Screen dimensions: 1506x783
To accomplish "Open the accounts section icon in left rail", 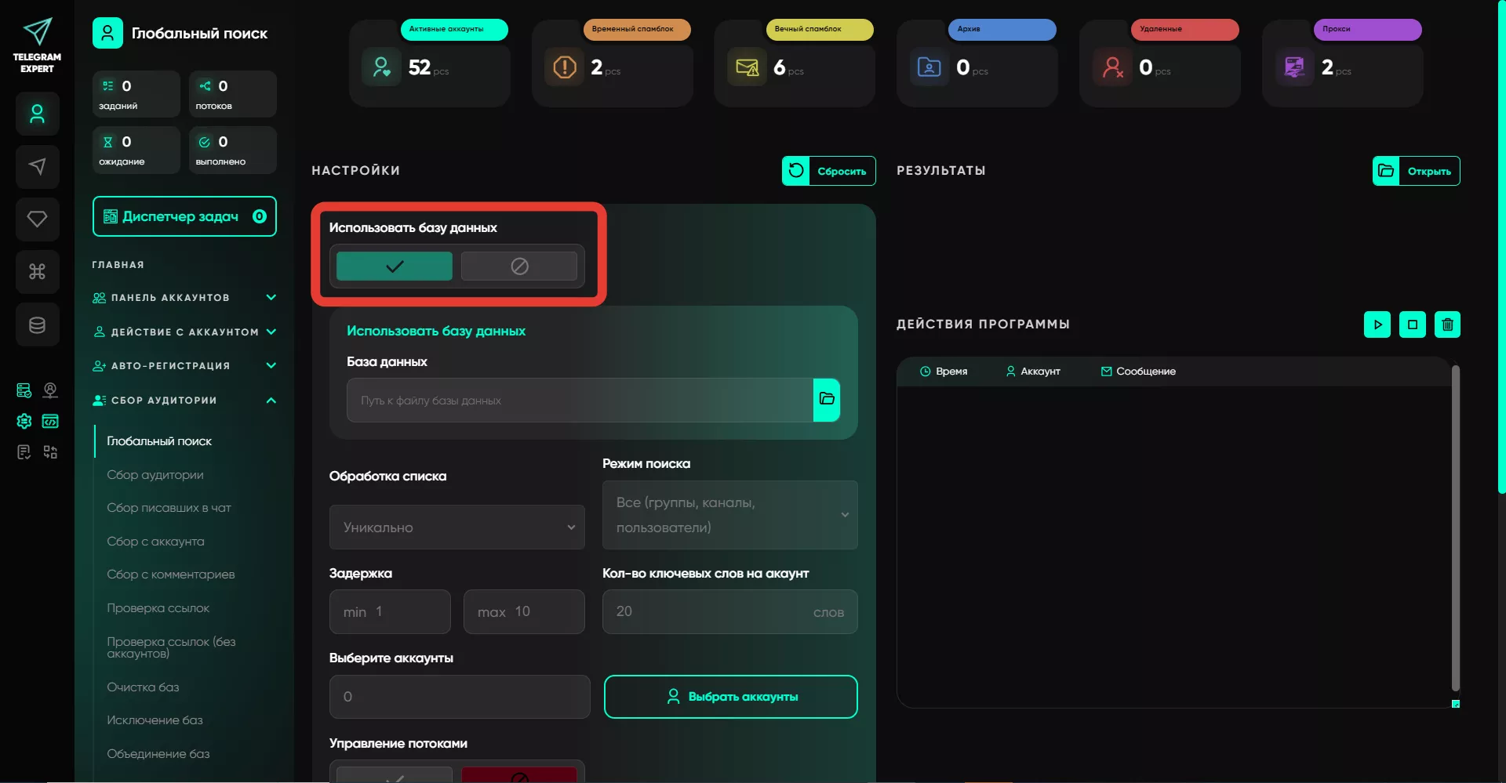I will (x=37, y=114).
